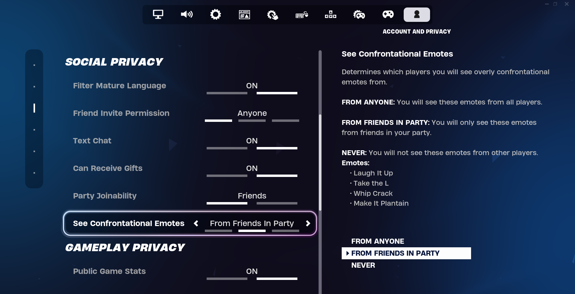
Task: Toggle Filter Mature Language setting
Action: point(252,86)
